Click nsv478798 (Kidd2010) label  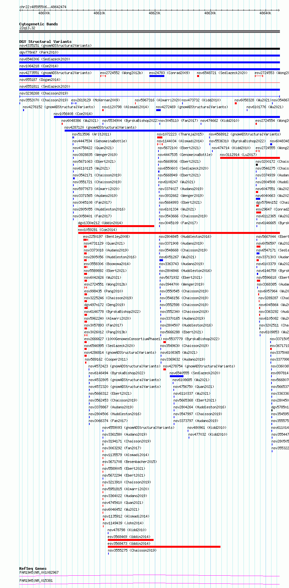point(127,530)
